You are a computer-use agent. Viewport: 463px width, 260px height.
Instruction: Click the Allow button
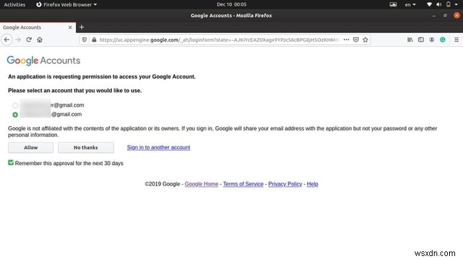[x=30, y=148]
